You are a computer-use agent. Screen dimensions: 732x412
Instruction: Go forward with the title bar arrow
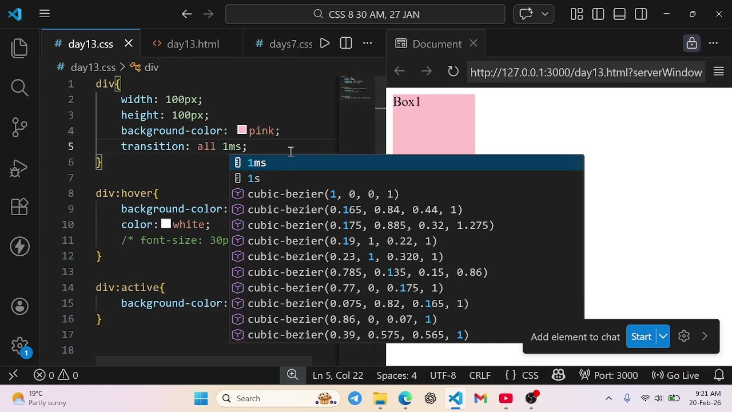(208, 14)
